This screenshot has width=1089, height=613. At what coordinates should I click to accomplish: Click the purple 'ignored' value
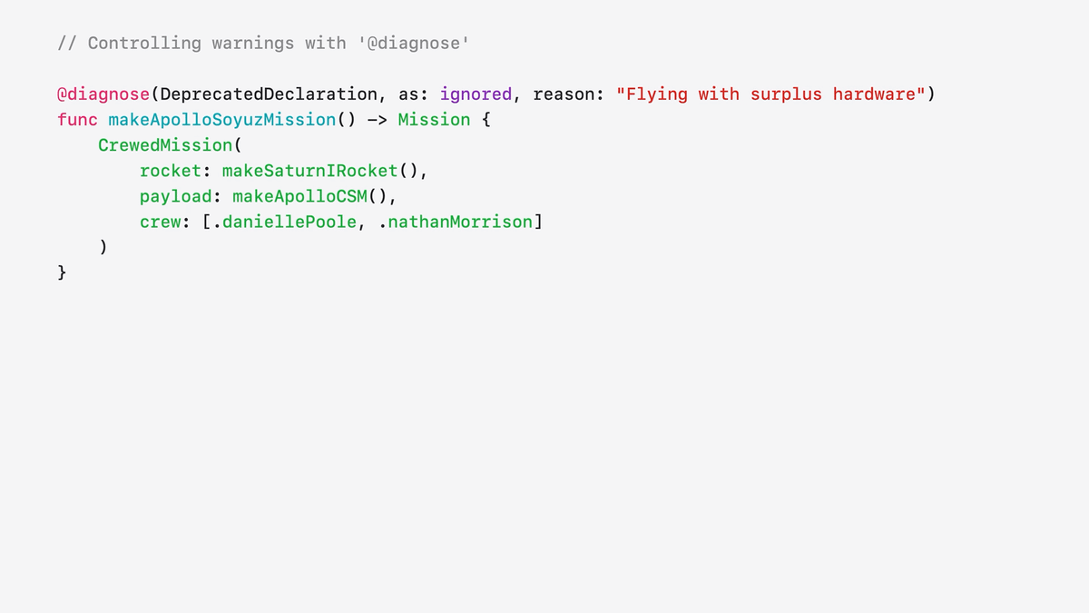[x=476, y=94]
